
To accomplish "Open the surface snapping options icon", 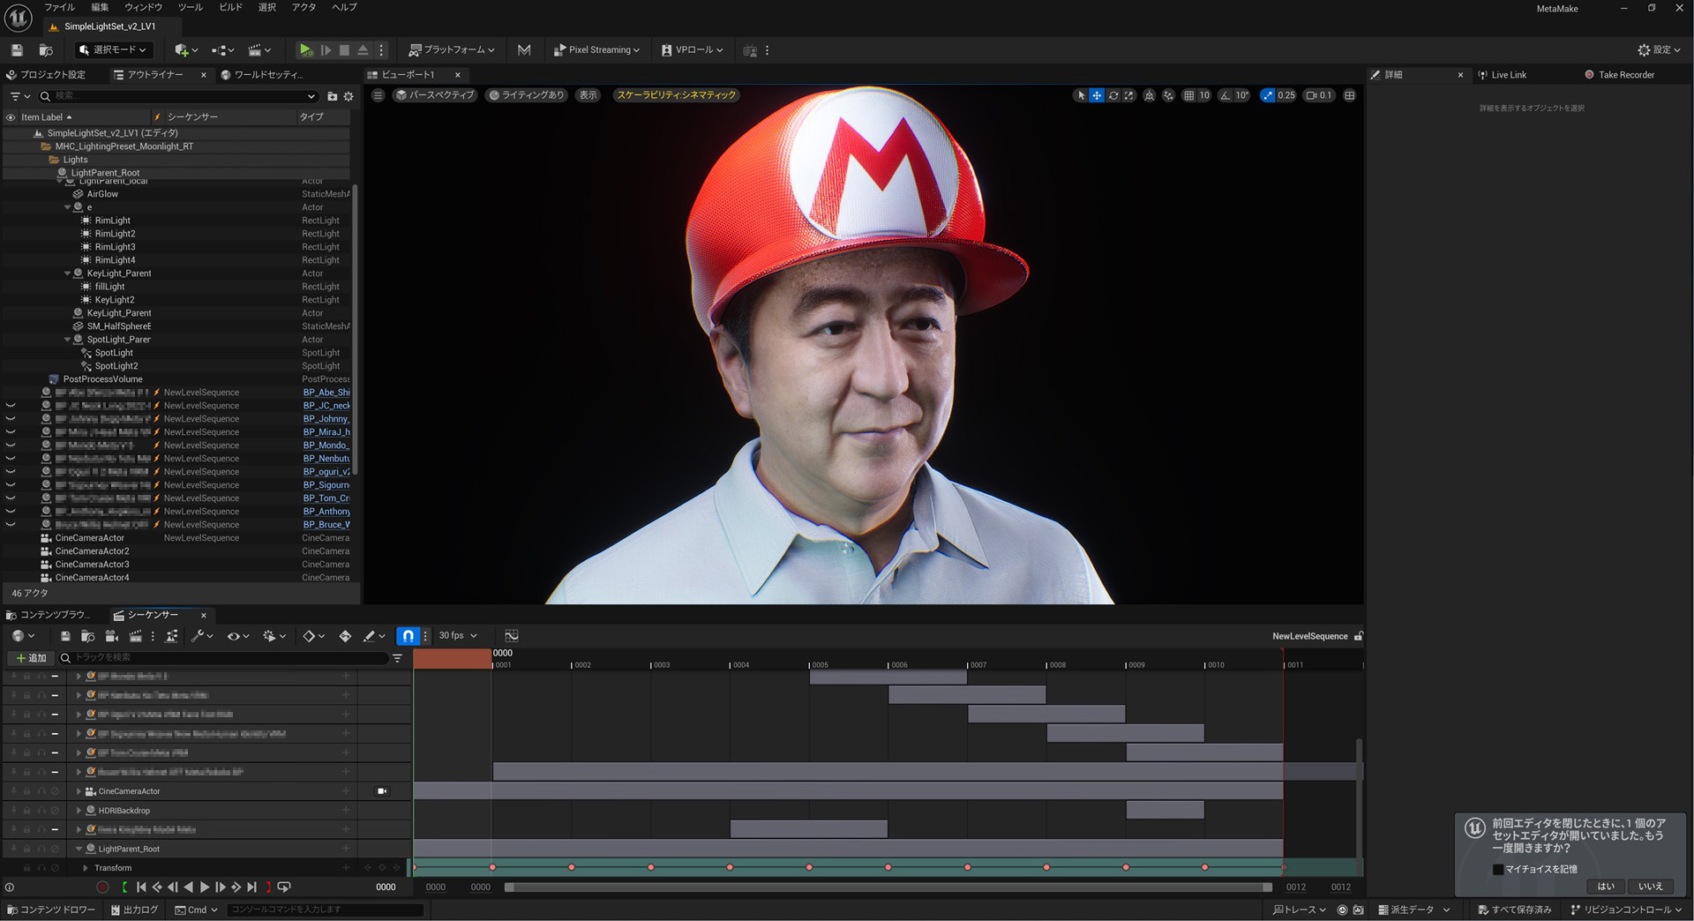I will pos(1168,95).
